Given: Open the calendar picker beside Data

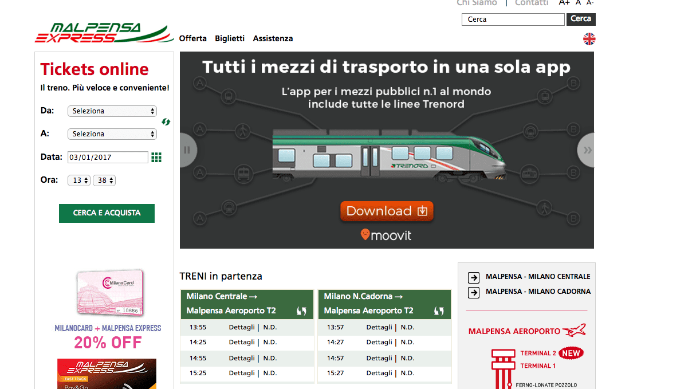Looking at the screenshot, I should click(x=156, y=157).
